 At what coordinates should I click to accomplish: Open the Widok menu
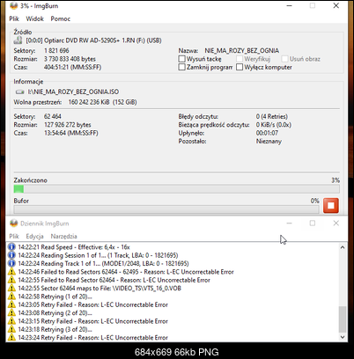pos(34,18)
